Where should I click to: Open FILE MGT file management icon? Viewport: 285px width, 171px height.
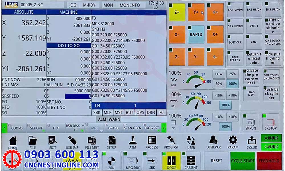point(92,142)
